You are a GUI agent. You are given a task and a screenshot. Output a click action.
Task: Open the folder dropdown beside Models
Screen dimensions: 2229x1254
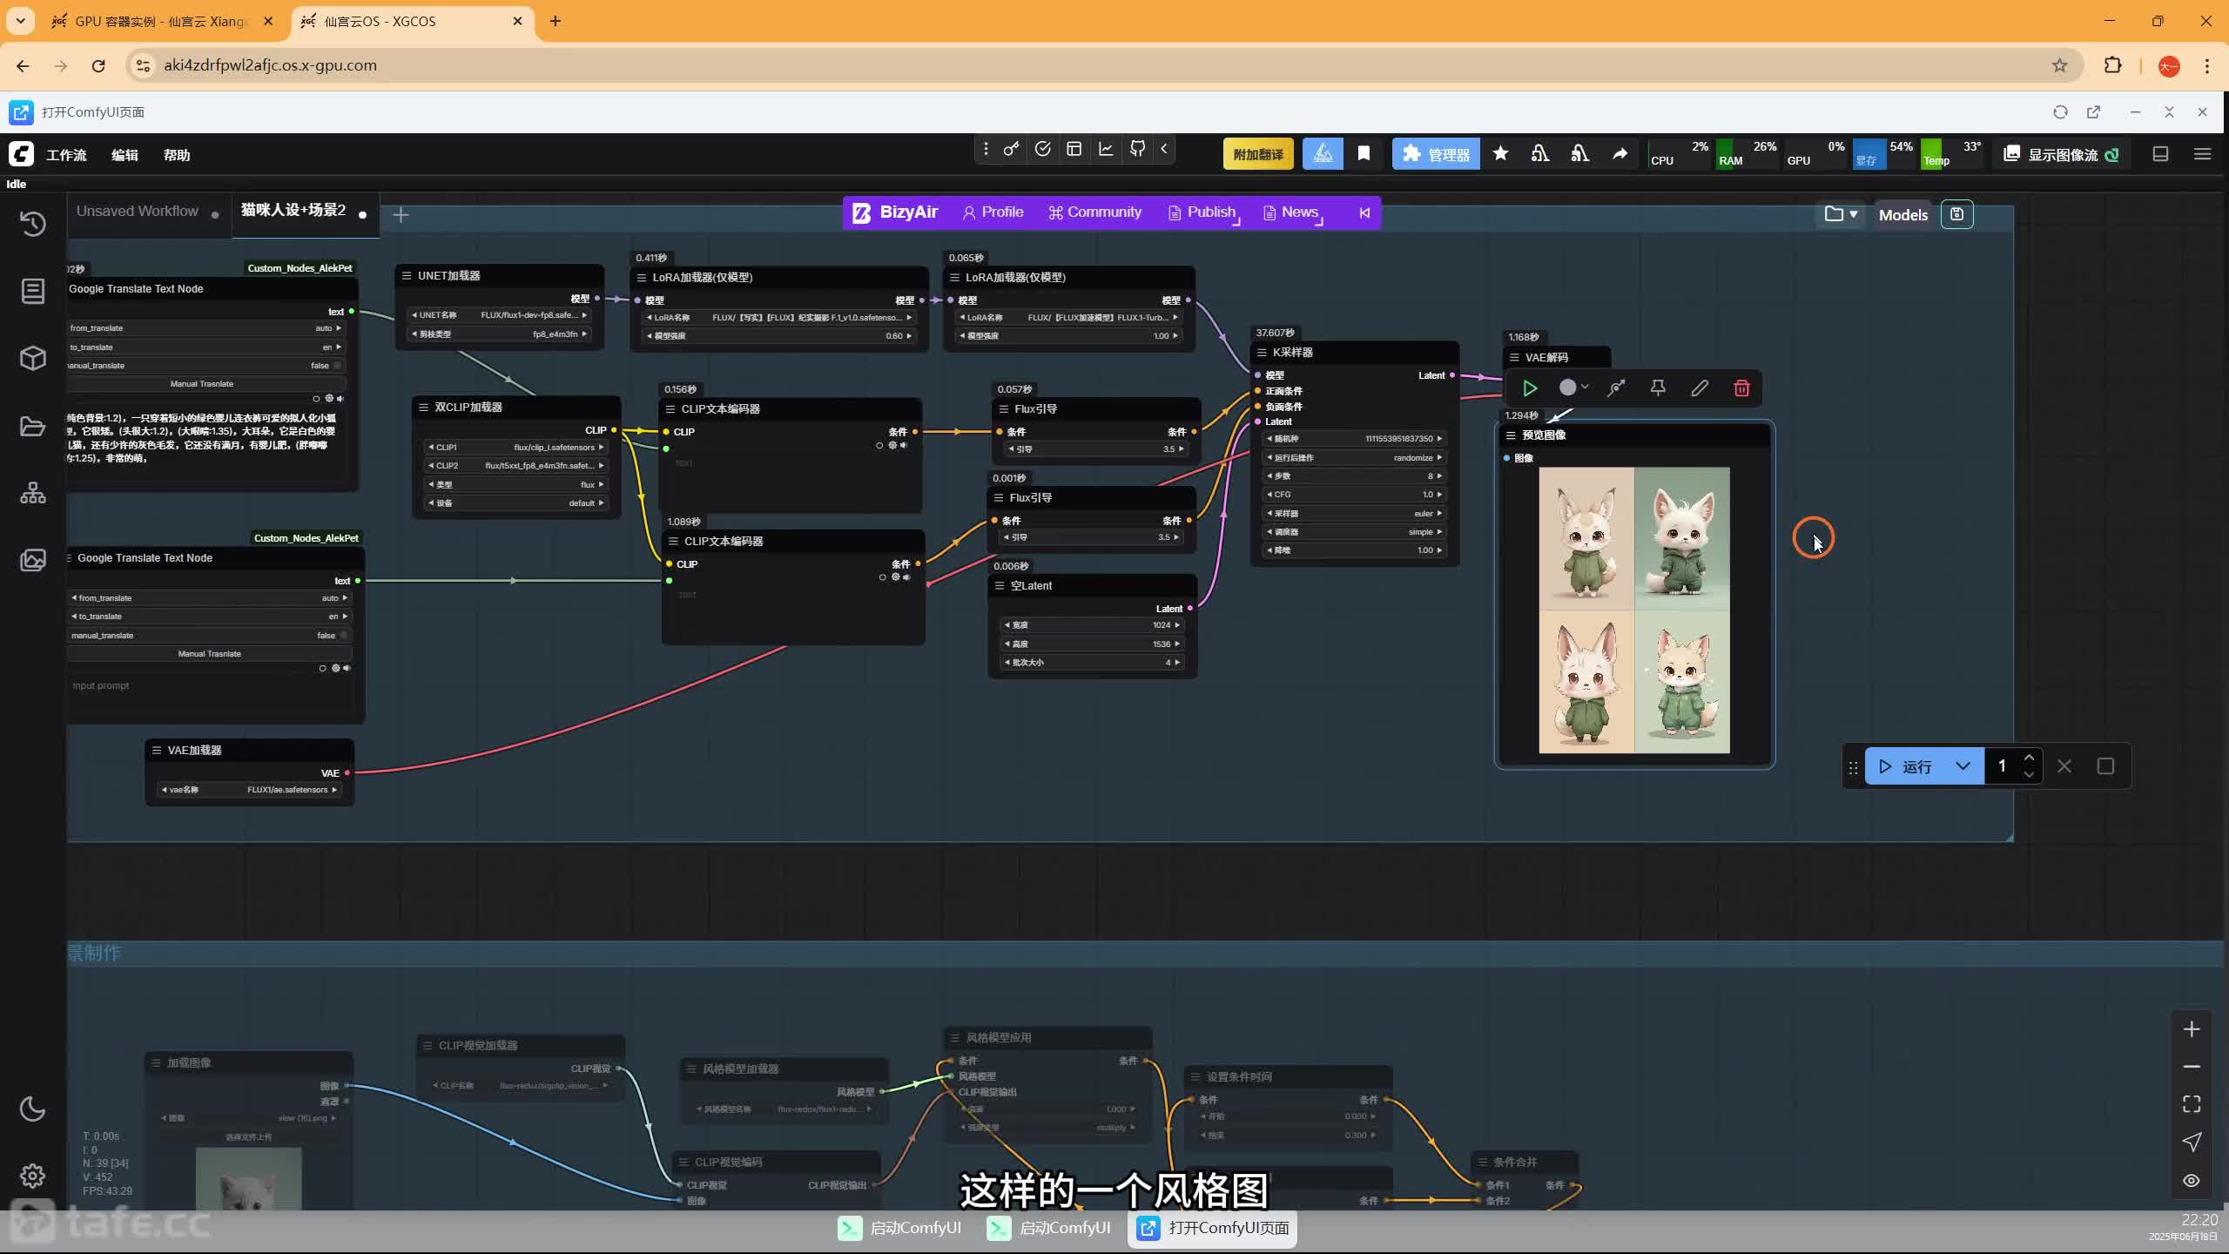(x=1840, y=214)
